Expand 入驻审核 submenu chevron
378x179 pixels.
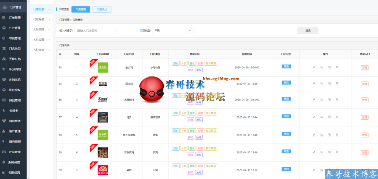(x=49, y=50)
